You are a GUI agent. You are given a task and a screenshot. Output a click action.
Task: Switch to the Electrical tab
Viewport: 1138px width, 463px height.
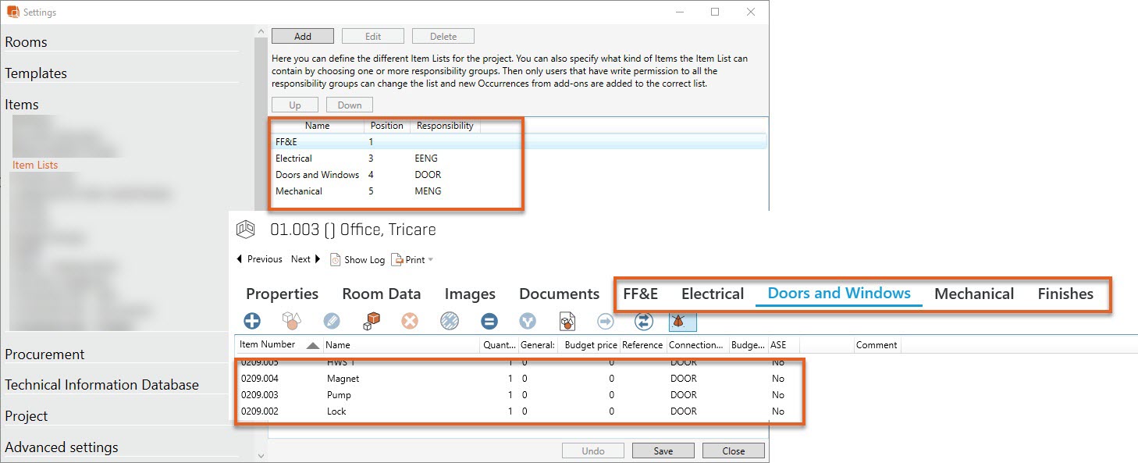point(712,294)
